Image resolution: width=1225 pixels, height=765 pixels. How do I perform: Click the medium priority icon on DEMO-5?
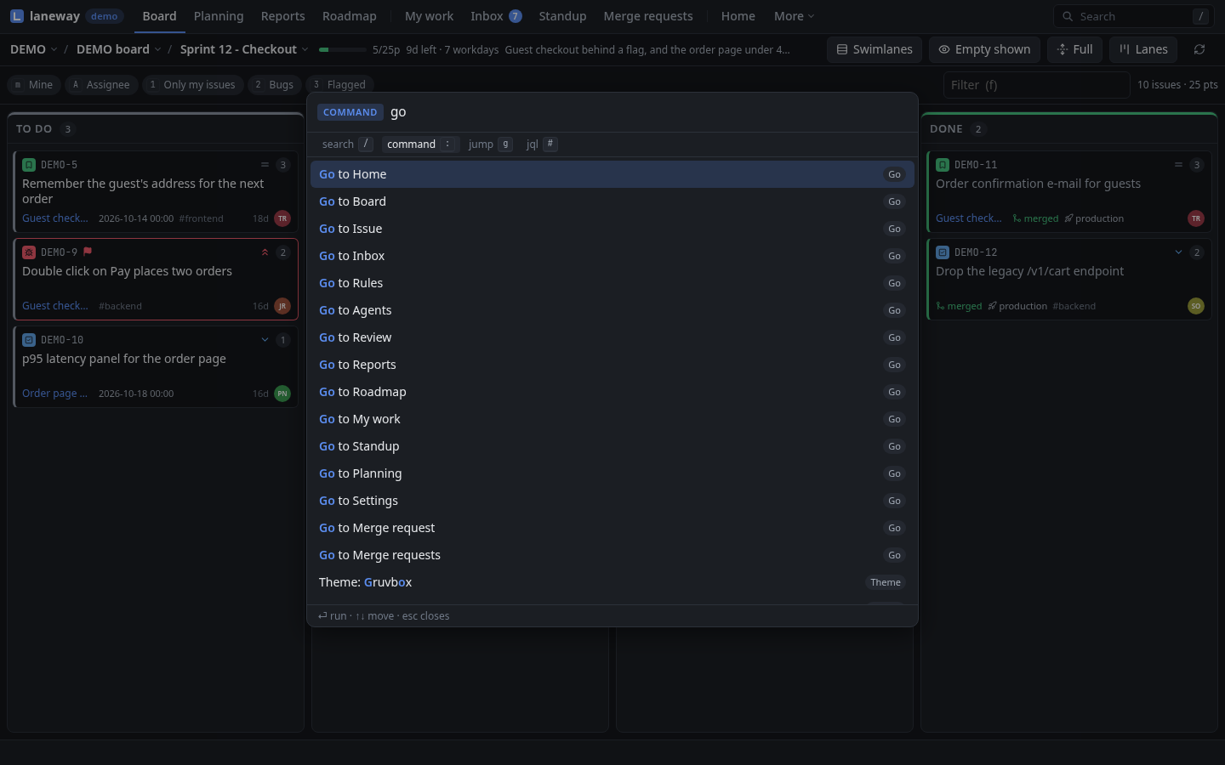pos(265,165)
